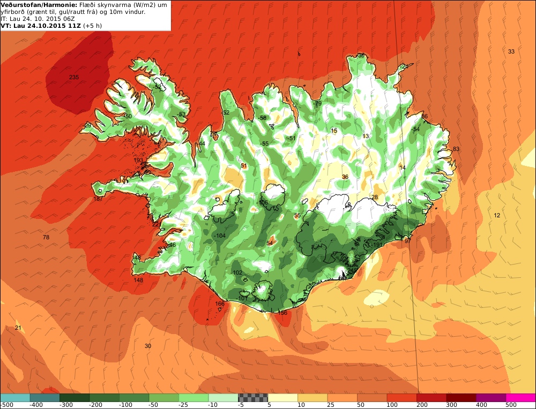Click the 30 value in the southern sea
Viewport: 536px width, 409px height.
tap(148, 346)
